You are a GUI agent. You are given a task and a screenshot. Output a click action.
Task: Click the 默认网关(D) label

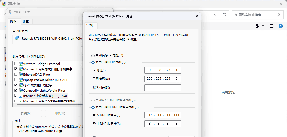[x=101, y=88]
